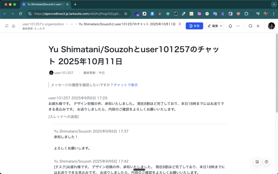Screen dimensions: 278x174
Task: Bookmark this page with the star icon
Action: click(x=126, y=14)
